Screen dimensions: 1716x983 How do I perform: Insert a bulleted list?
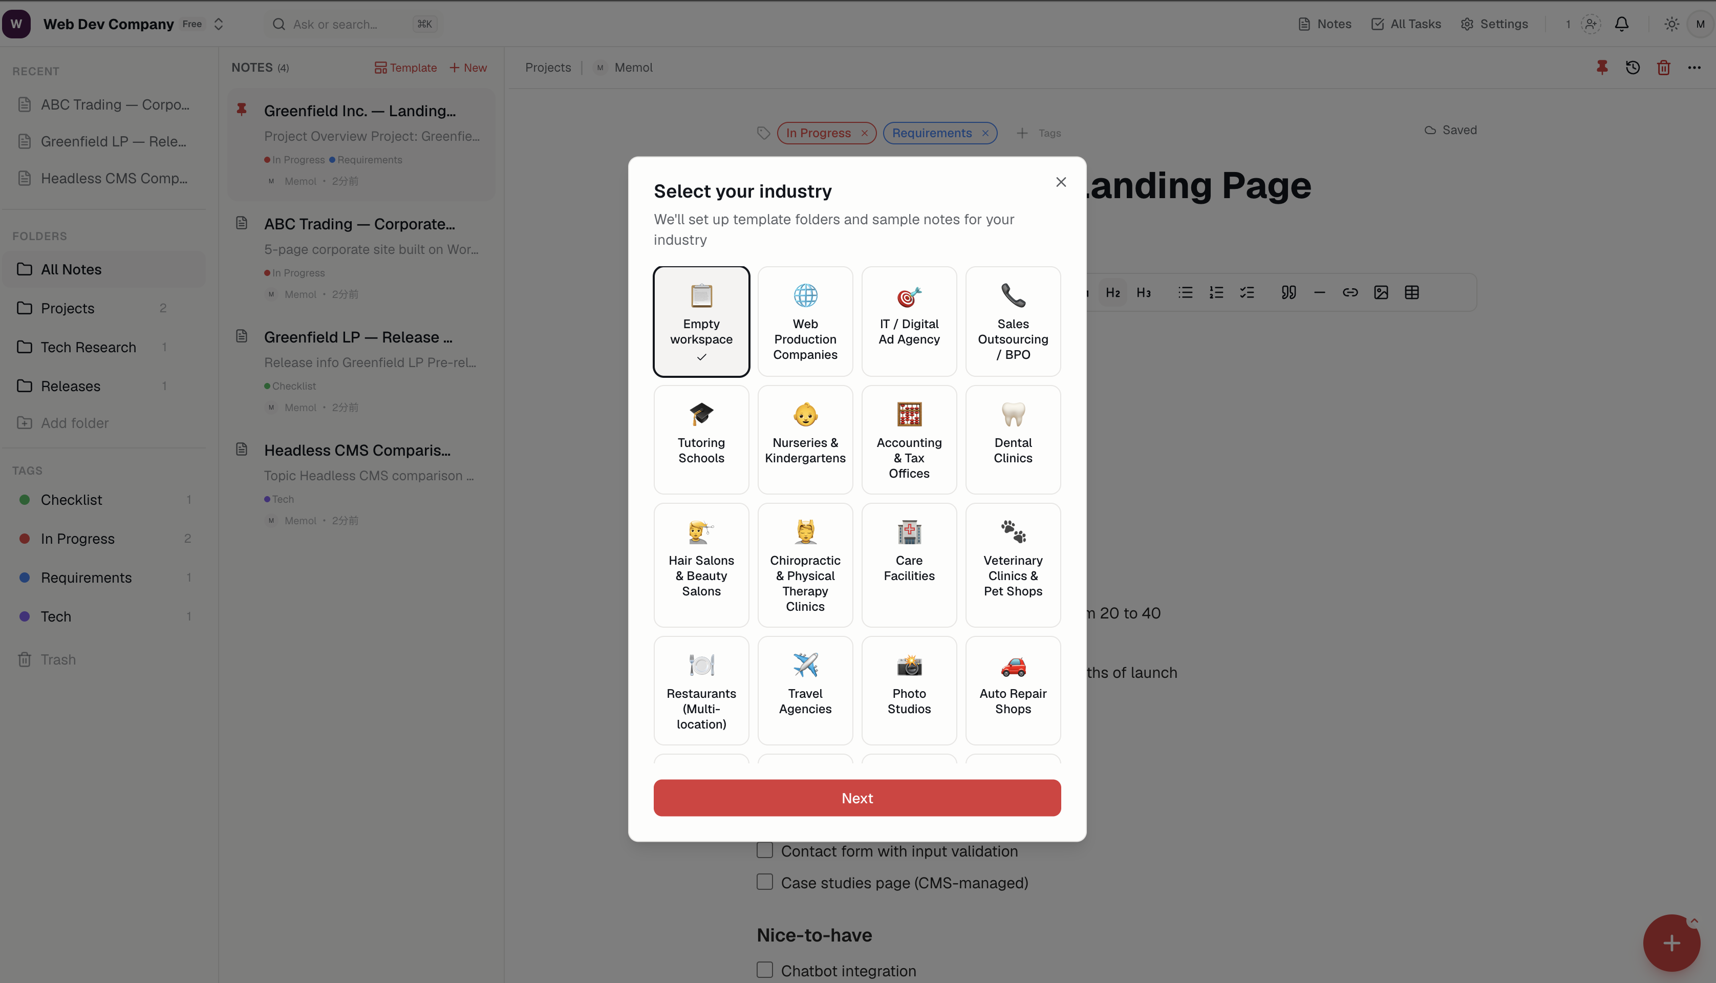point(1186,293)
